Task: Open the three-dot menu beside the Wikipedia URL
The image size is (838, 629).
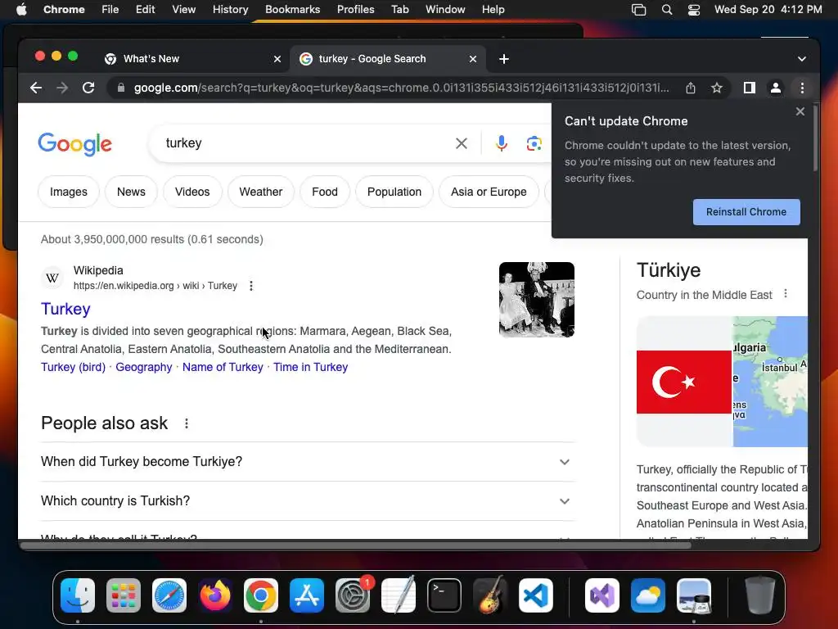Action: [x=250, y=286]
